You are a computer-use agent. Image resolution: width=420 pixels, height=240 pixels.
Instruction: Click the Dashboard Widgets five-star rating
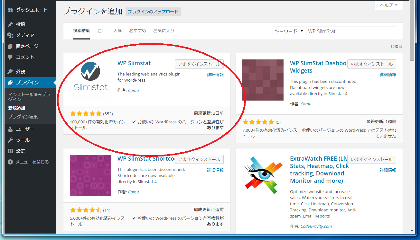point(258,122)
